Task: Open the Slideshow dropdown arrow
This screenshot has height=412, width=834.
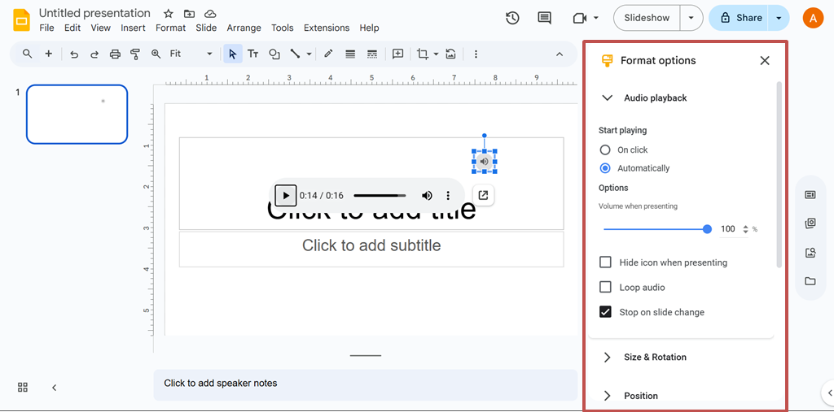Action: [691, 18]
